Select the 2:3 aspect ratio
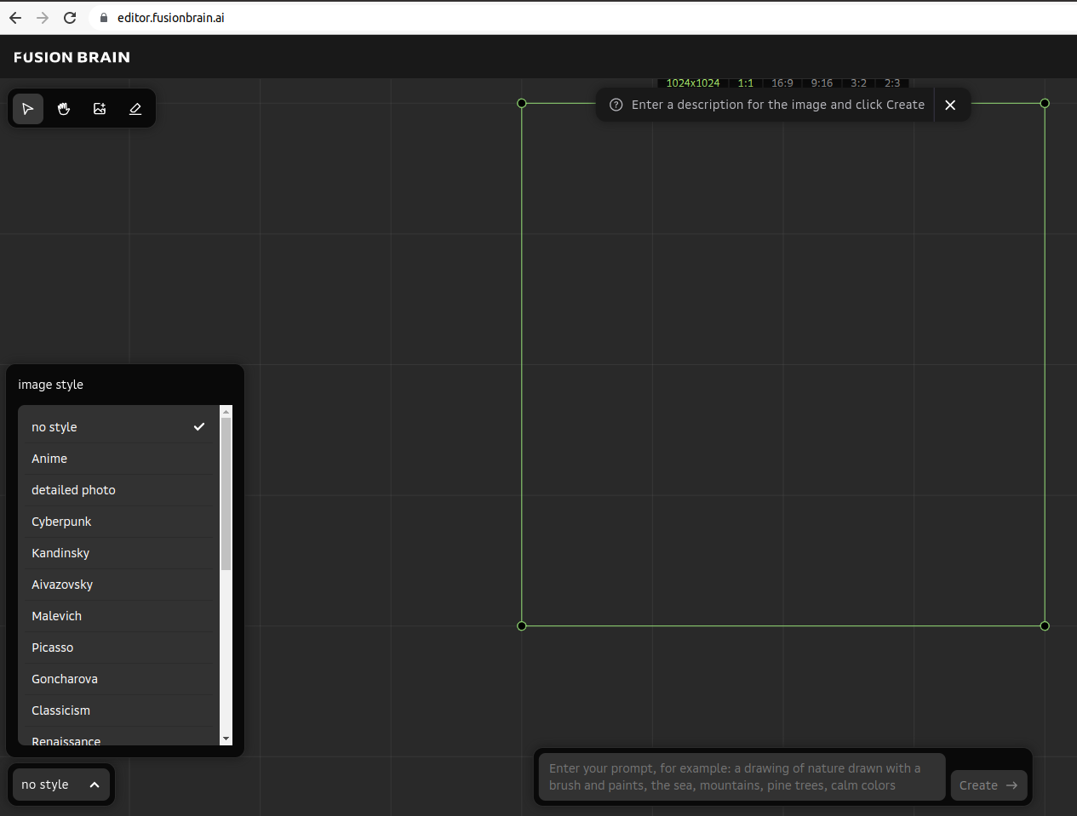Screen dimensions: 1077x816 tap(892, 83)
